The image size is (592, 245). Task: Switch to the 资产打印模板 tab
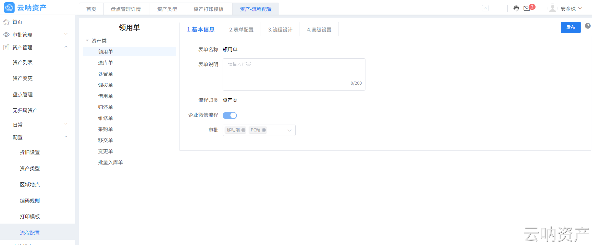[209, 9]
